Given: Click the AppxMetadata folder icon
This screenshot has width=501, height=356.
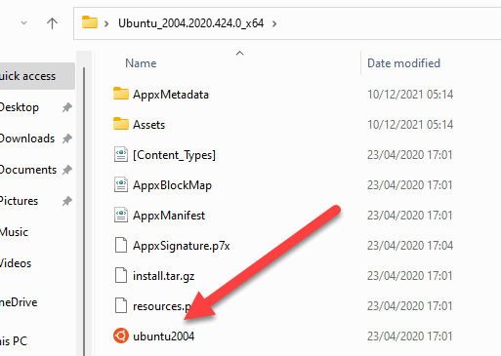Looking at the screenshot, I should click(121, 94).
